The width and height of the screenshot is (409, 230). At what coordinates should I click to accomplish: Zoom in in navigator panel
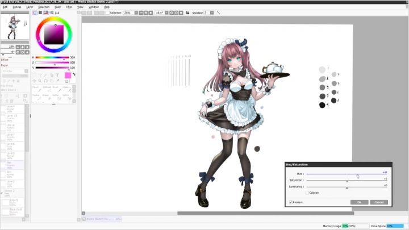[x=22, y=47]
